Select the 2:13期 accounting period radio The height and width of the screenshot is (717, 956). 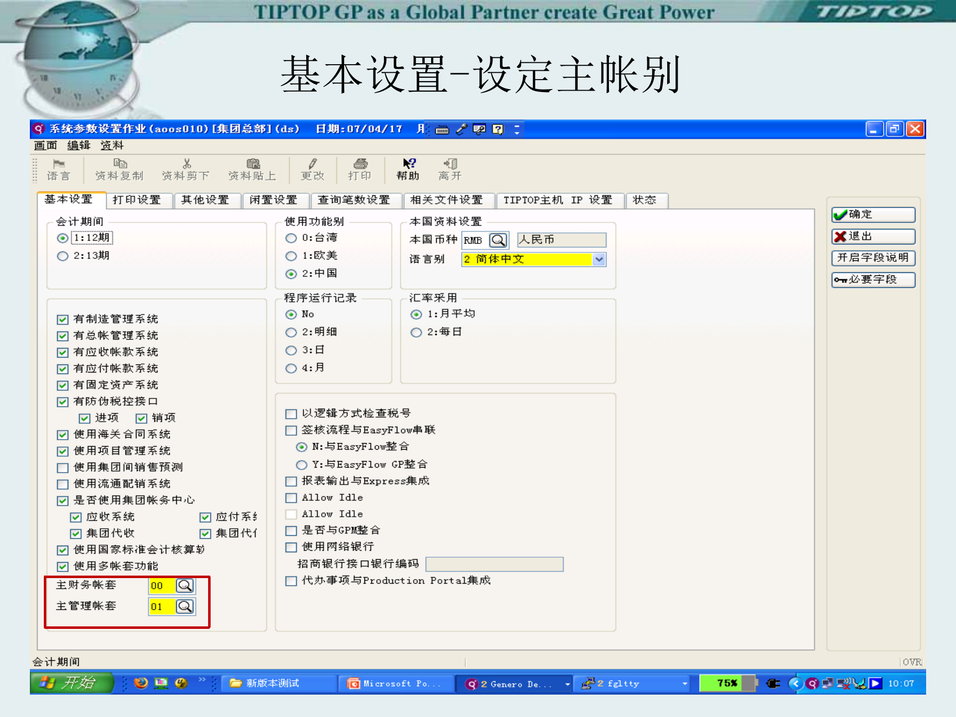[x=62, y=255]
